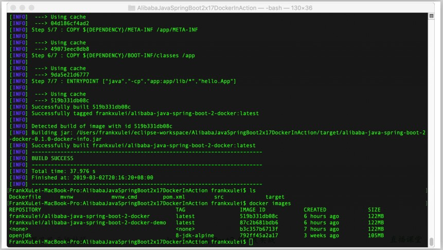The height and width of the screenshot is (250, 443).
Task: Click the terminal cursor at the prompt
Action: (x=251, y=242)
